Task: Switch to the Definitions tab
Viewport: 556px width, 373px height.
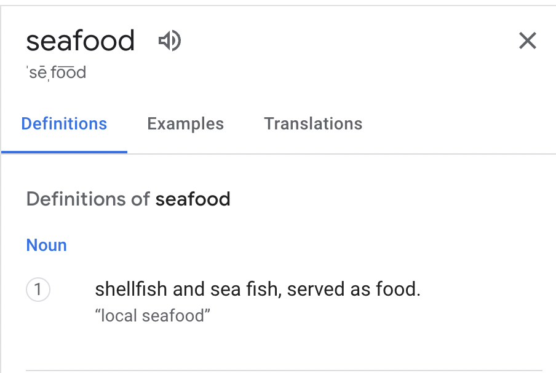Action: tap(64, 124)
